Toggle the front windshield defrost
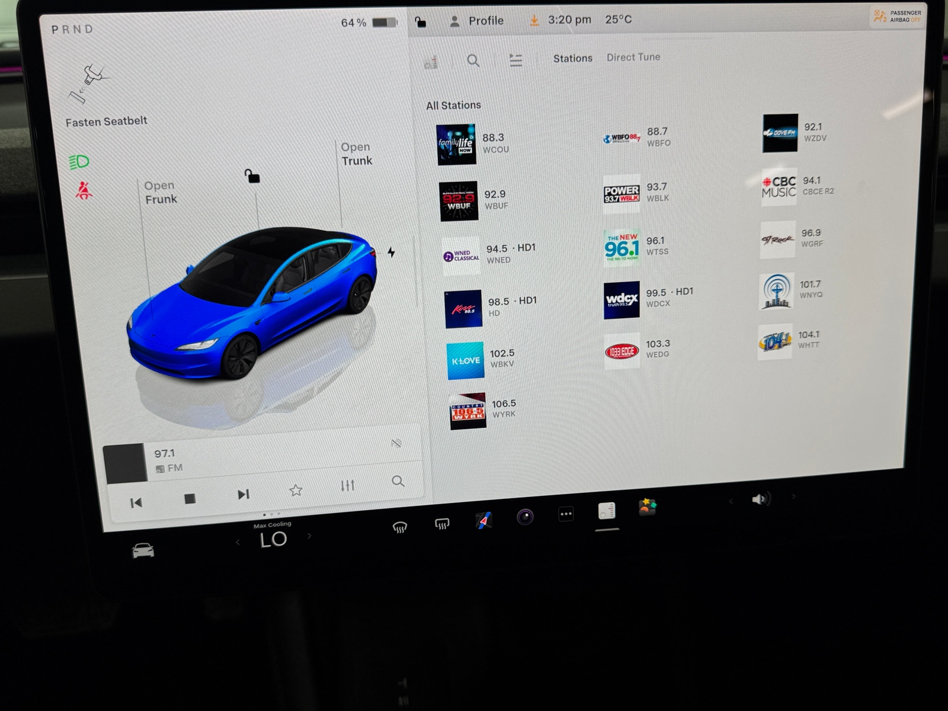Viewport: 948px width, 711px height. (401, 525)
